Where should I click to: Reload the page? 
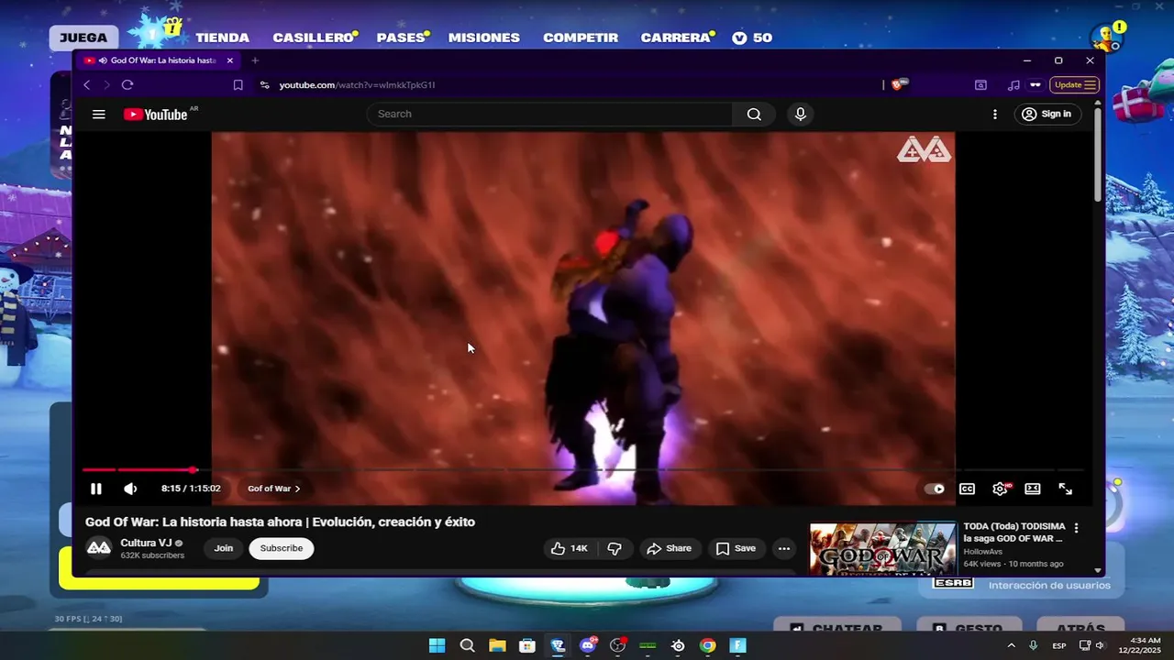point(127,84)
